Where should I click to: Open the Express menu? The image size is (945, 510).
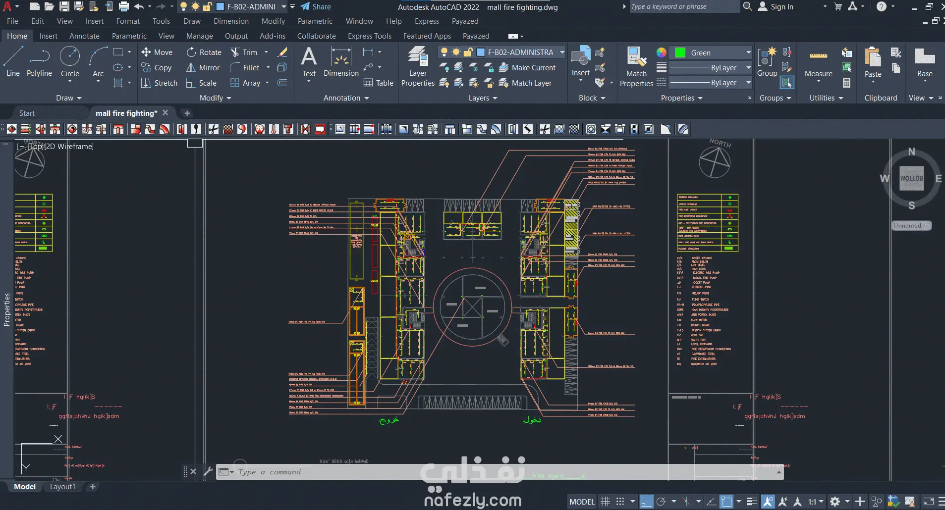coord(427,21)
